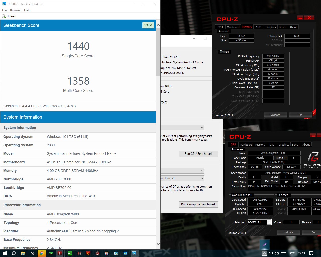The width and height of the screenshot is (321, 257).
Task: Open the Socket #1 selection dropdown
Action: (x=260, y=222)
